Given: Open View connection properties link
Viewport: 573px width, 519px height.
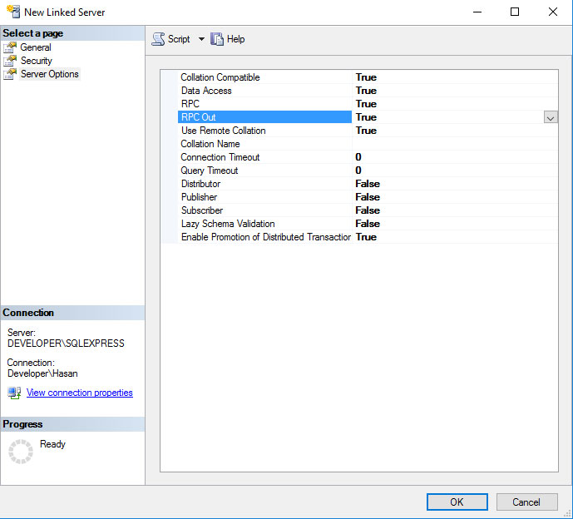Looking at the screenshot, I should [79, 393].
